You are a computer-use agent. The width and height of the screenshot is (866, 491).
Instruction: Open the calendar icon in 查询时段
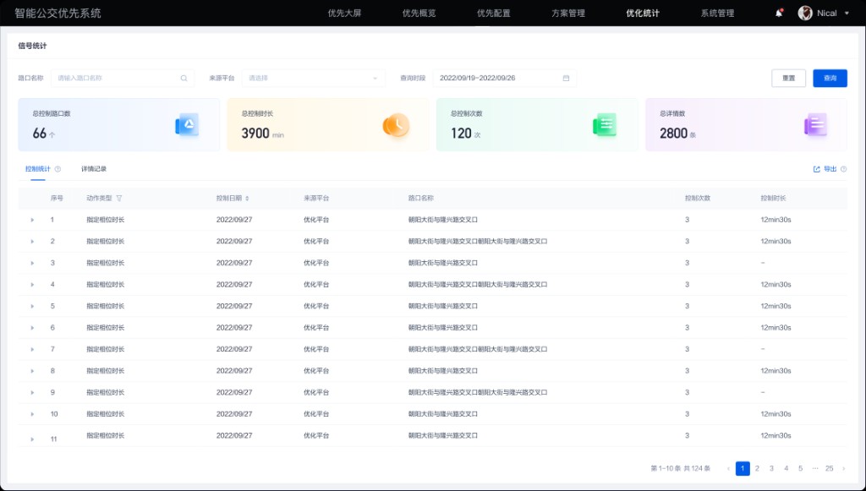566,77
